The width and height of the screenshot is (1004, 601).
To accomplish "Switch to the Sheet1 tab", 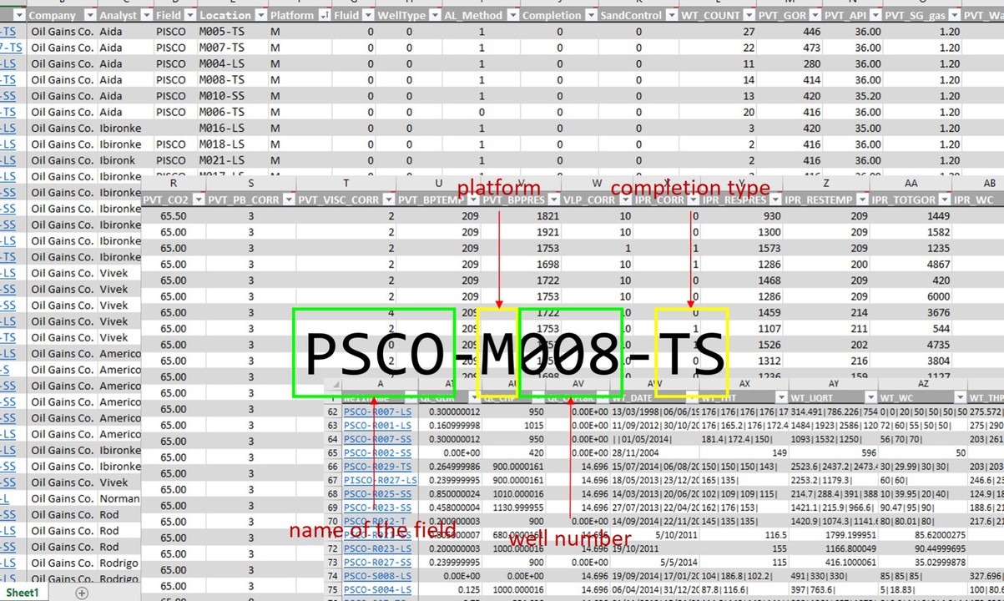I will click(x=23, y=593).
